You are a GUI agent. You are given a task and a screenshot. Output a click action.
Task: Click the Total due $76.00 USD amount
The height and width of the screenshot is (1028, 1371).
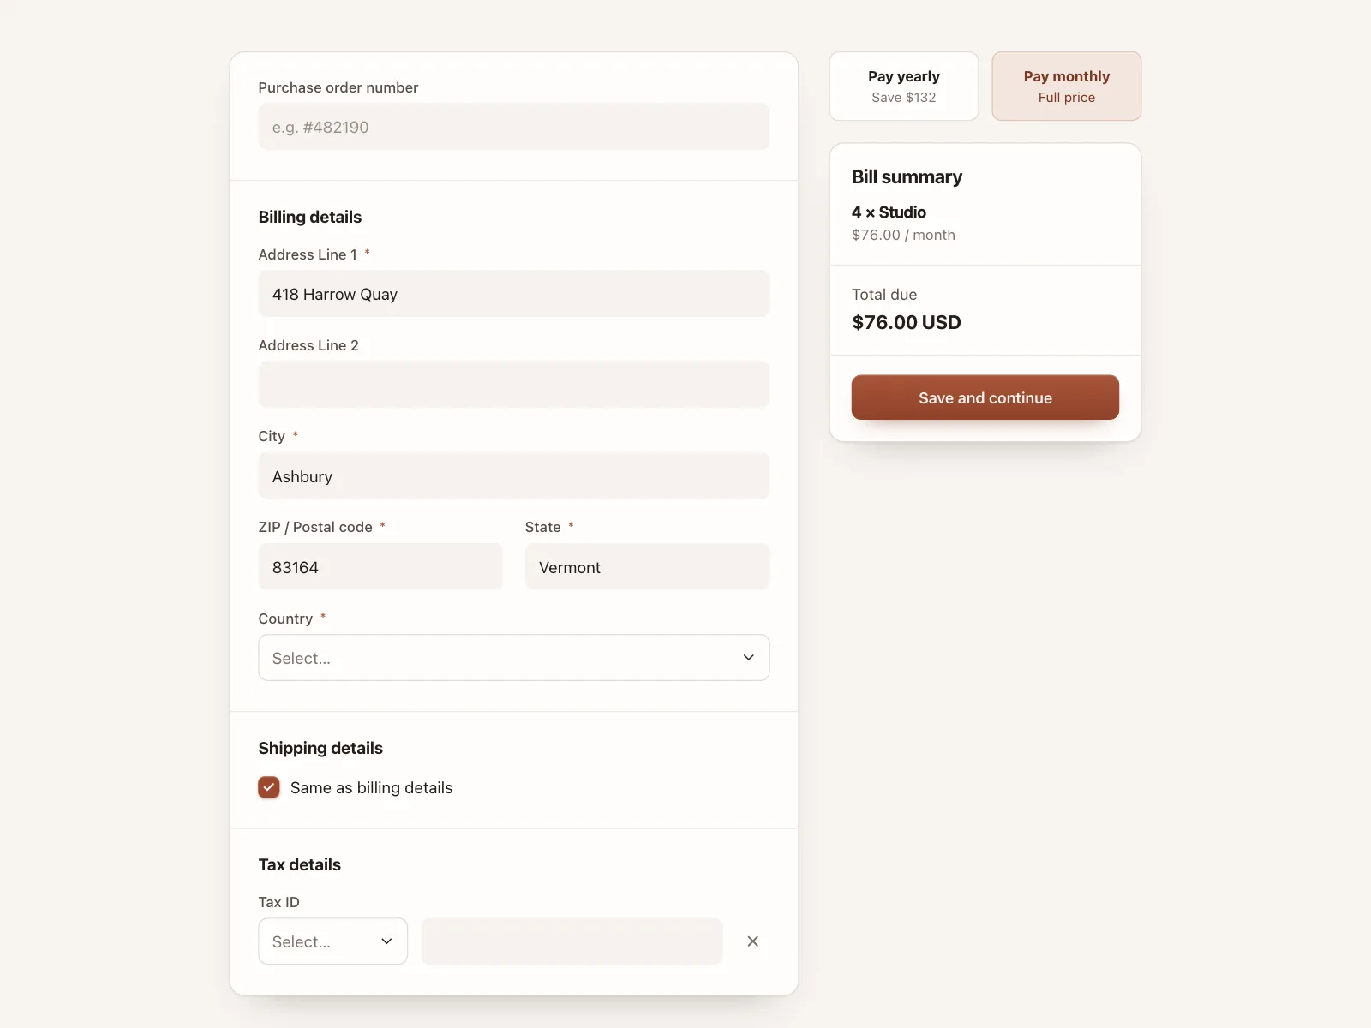coord(906,322)
